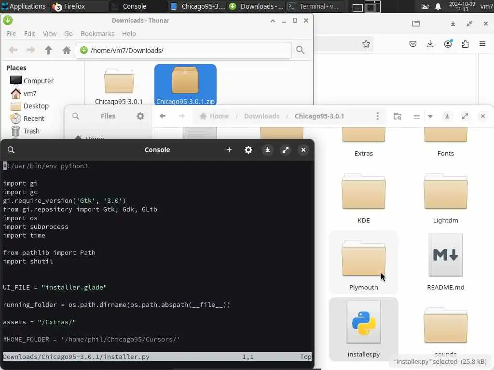Open the Firefox downloads arrow icon

click(430, 44)
